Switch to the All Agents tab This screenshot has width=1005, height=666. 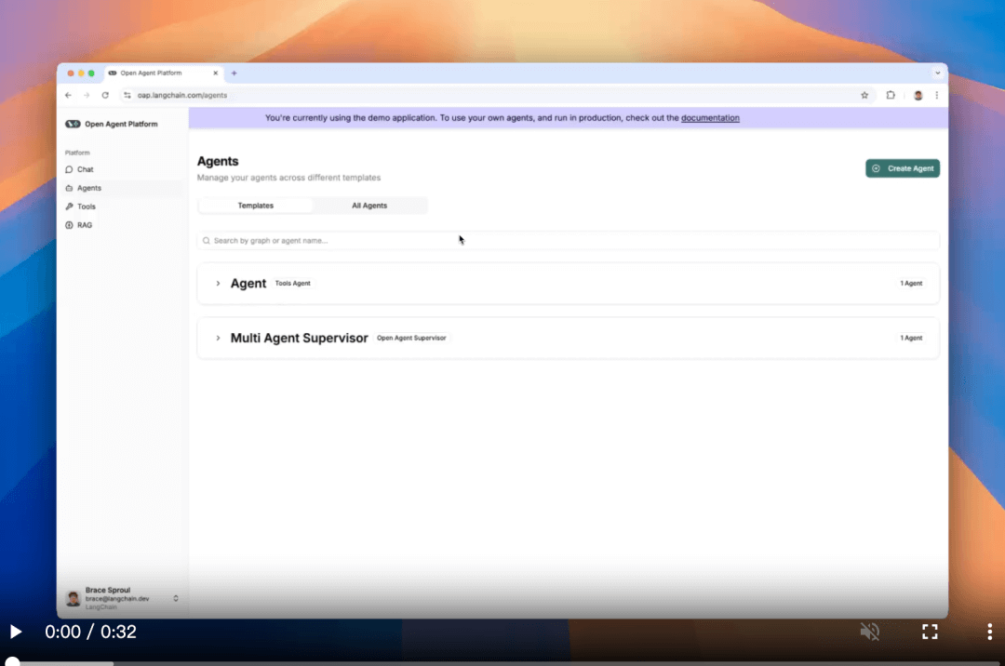[369, 206]
